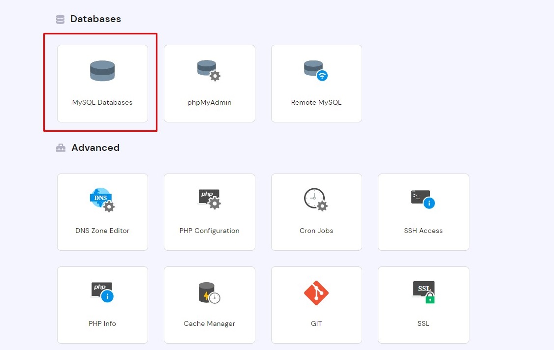
Task: Click the Cache Manager lightning database icon
Action: pyautogui.click(x=209, y=292)
